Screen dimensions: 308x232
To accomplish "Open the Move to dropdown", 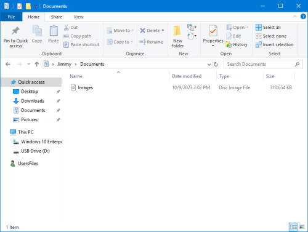I will point(121,31).
